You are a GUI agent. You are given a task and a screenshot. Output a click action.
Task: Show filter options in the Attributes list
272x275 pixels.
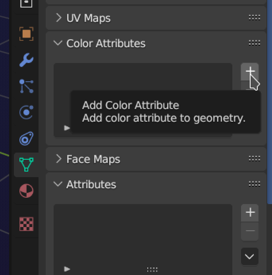[67, 269]
